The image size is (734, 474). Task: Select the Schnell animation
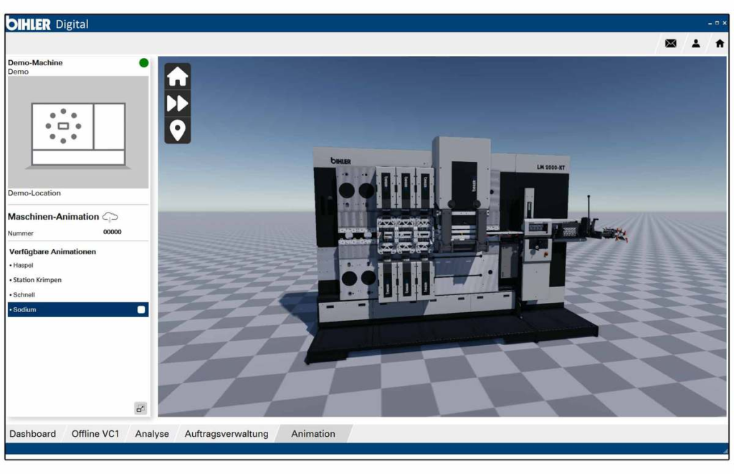[24, 295]
